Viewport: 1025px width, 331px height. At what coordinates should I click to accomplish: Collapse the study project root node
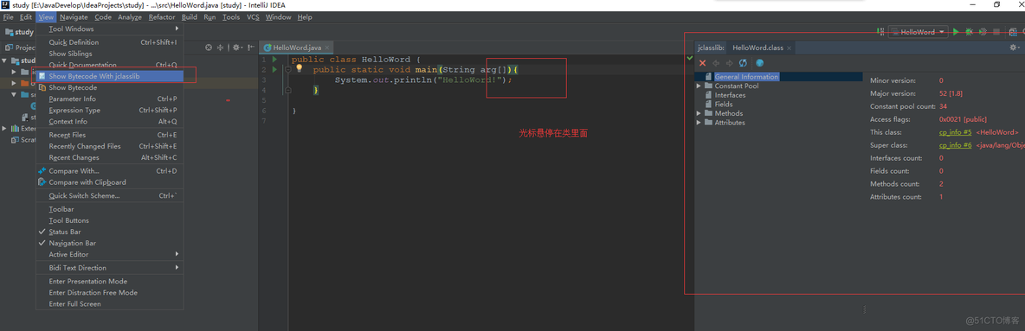[5, 60]
